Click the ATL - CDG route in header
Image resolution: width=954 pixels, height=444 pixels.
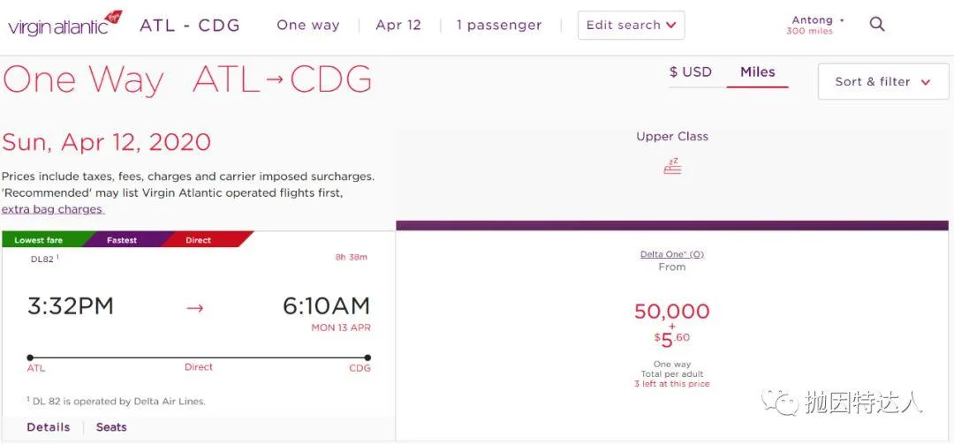point(190,25)
